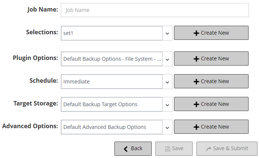
Task: Click the Immediate schedule combo box
Action: click(x=112, y=82)
